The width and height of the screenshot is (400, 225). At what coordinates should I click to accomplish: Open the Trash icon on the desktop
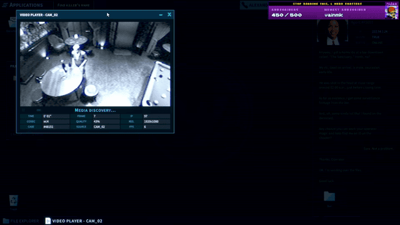pyautogui.click(x=14, y=201)
